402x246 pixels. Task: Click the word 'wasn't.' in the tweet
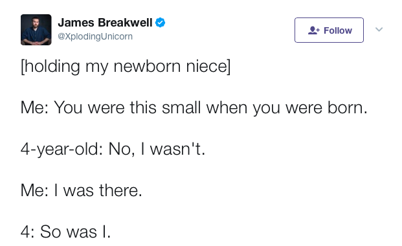[x=177, y=149]
